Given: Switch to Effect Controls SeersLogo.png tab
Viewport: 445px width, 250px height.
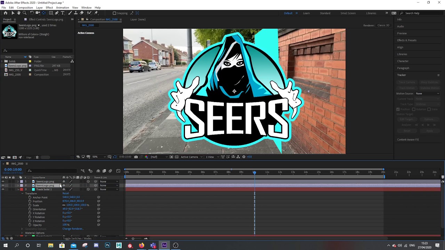Looking at the screenshot, I should pyautogui.click(x=46, y=19).
